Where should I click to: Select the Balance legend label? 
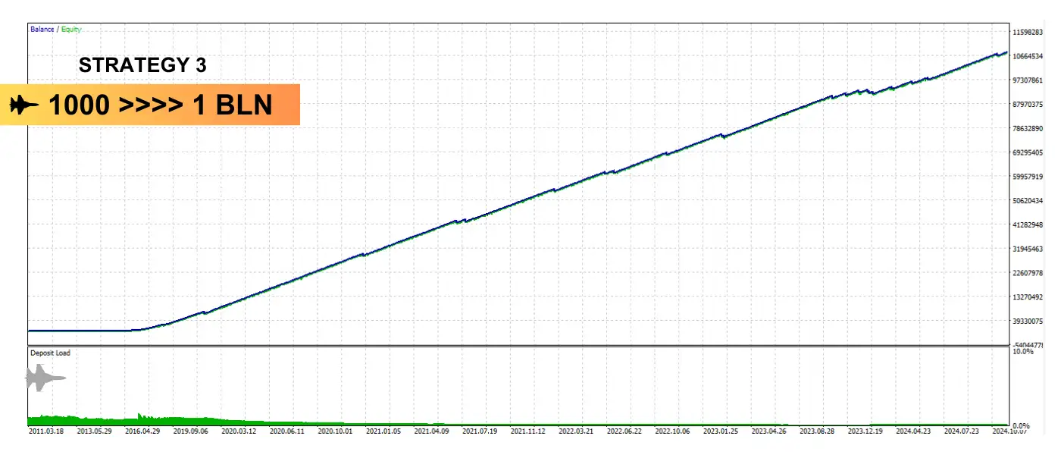tap(42, 30)
